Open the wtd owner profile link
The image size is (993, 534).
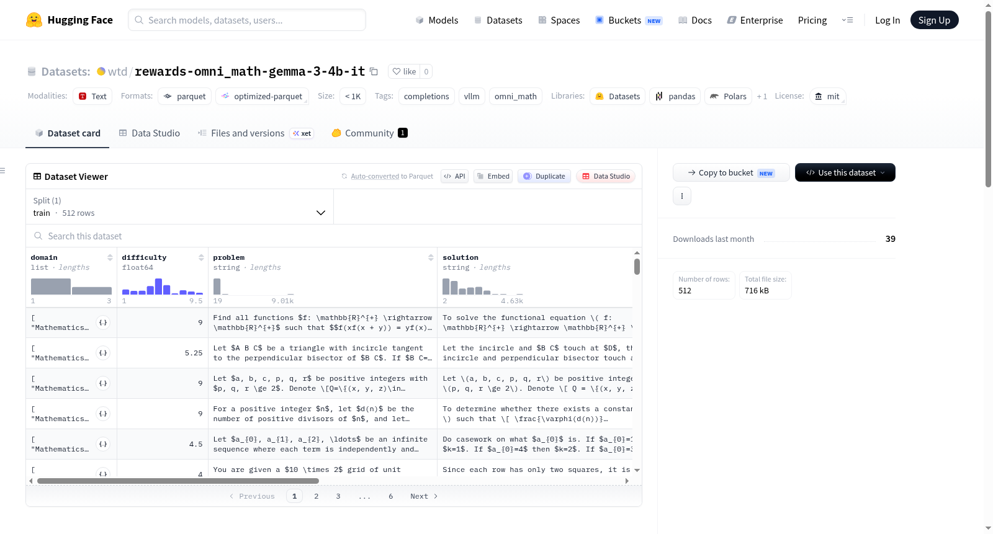[117, 71]
